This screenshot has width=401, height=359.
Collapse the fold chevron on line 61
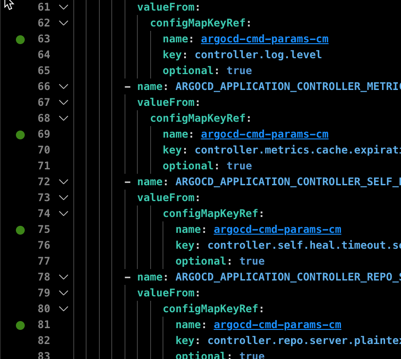64,7
